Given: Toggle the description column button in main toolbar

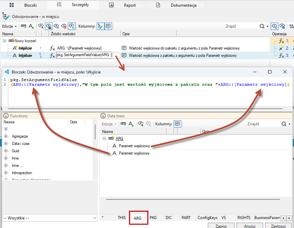Looking at the screenshot, I should pyautogui.click(x=108, y=26).
